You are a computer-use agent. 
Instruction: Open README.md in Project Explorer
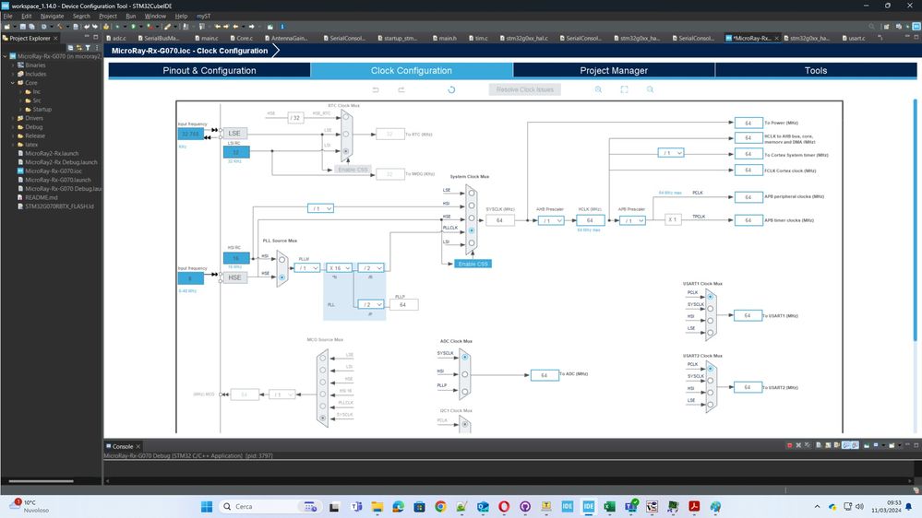[42, 197]
